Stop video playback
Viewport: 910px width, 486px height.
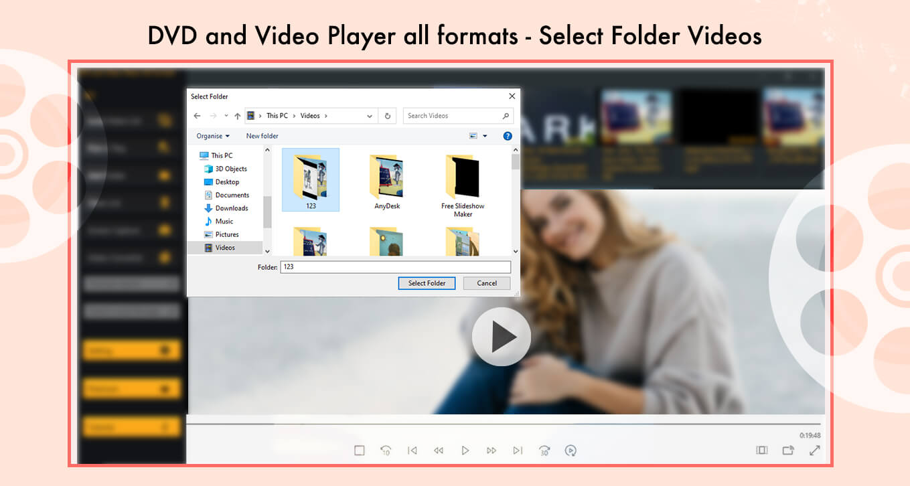click(x=360, y=451)
